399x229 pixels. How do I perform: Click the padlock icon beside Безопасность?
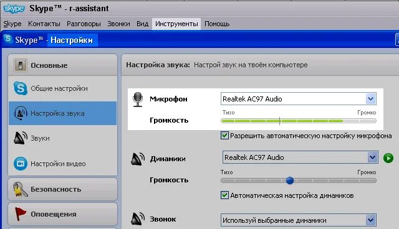20,190
